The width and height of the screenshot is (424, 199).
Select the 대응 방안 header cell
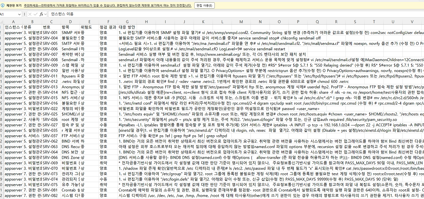[127, 27]
